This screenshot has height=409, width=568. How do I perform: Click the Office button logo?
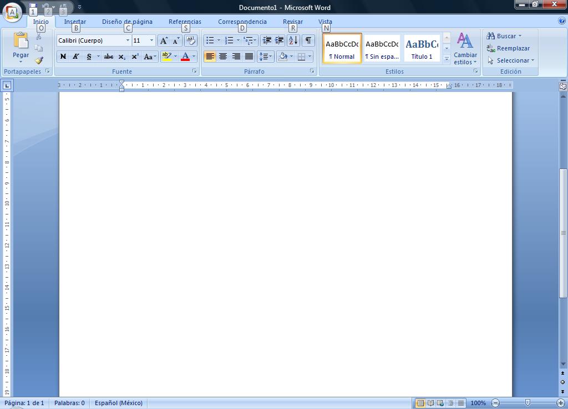tap(12, 12)
